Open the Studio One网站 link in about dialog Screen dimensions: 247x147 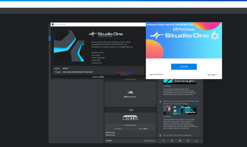point(98,77)
